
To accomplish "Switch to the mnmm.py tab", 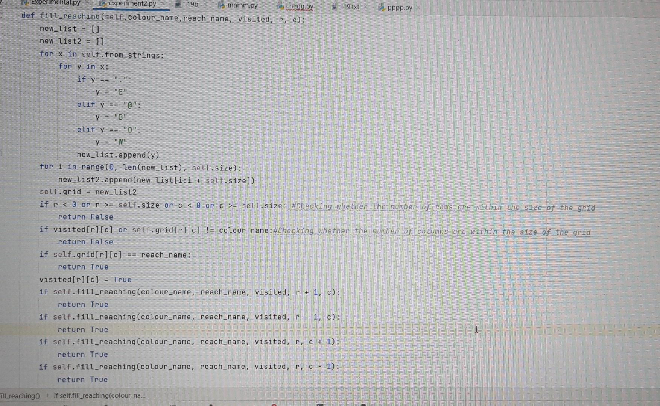I will pos(242,6).
